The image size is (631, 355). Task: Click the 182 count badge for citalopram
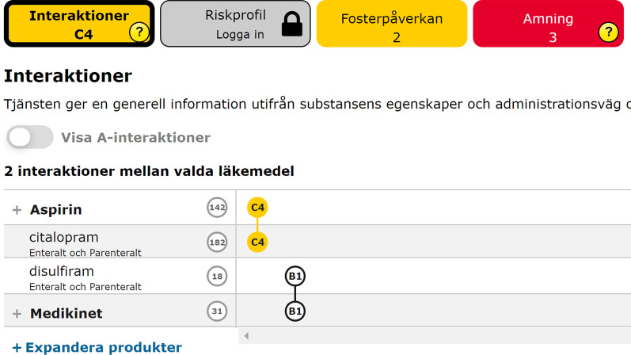coord(217,242)
